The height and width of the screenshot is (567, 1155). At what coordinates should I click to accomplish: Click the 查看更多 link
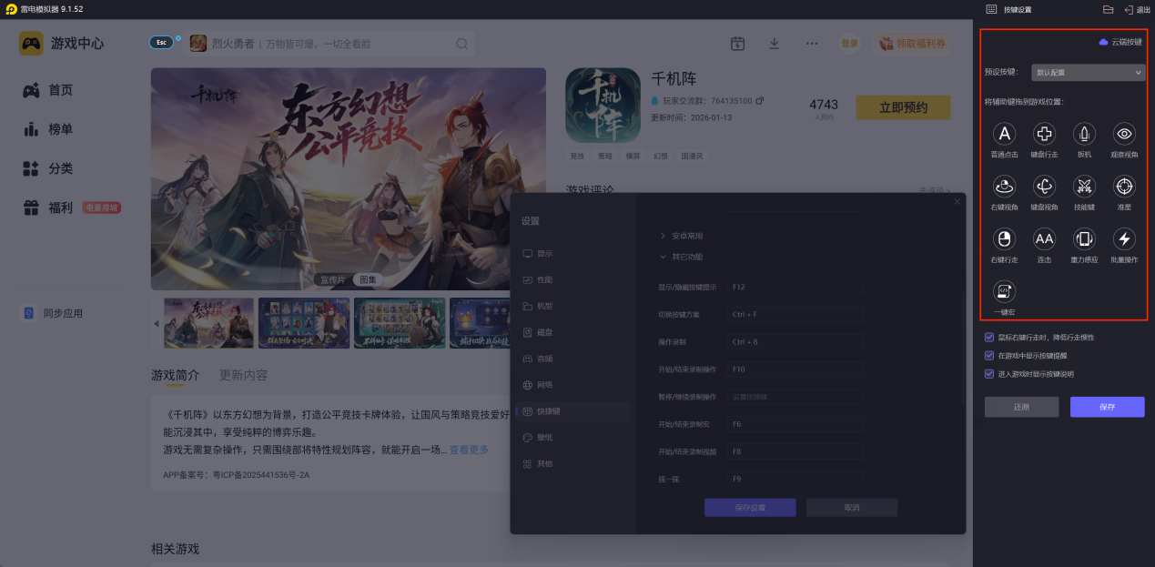[469, 450]
